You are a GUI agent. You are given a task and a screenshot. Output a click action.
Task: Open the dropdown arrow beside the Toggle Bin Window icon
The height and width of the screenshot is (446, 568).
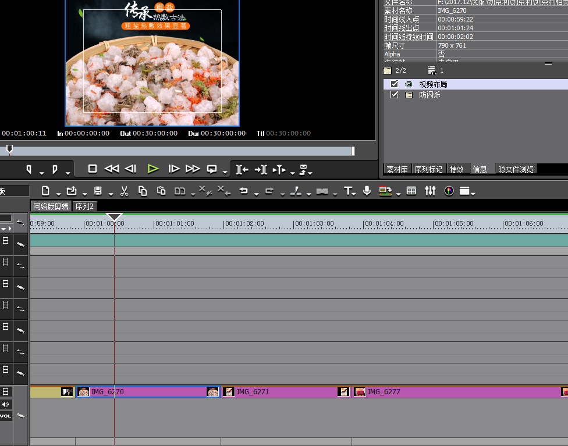399,194
